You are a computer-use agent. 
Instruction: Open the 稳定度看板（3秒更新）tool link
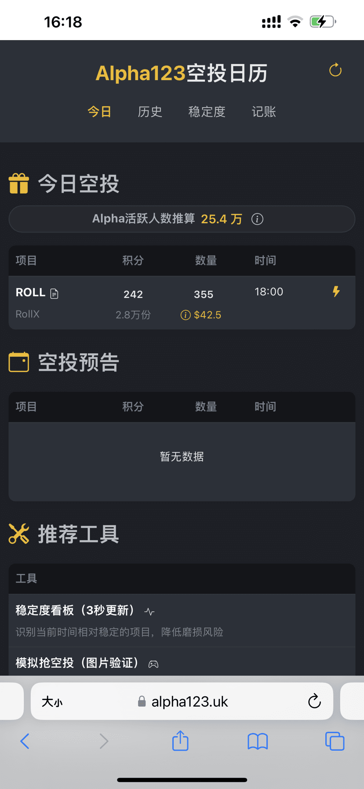(75, 610)
